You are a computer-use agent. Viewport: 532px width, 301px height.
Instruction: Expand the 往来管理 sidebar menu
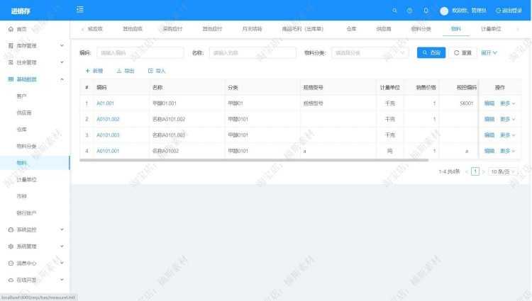pyautogui.click(x=35, y=62)
